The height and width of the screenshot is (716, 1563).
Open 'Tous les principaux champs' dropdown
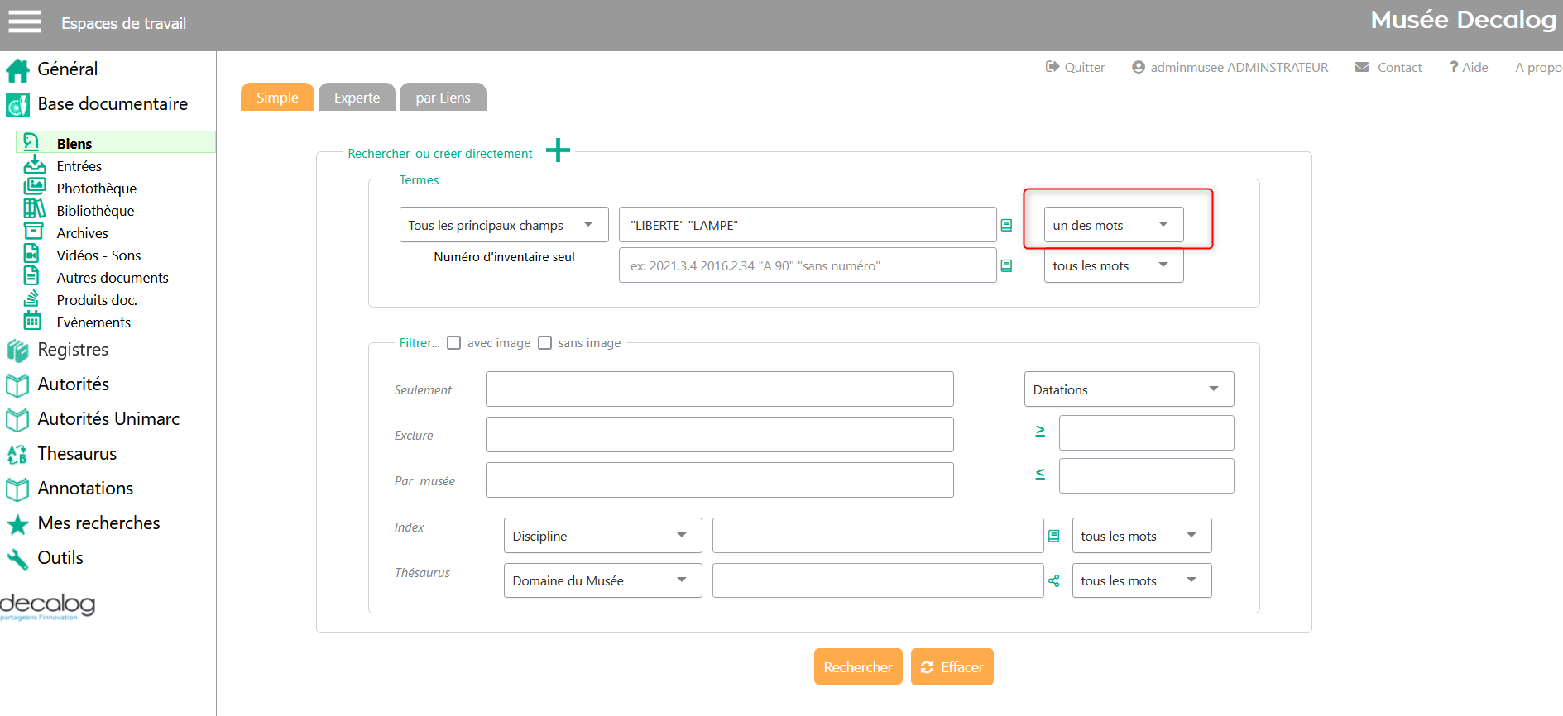(504, 225)
